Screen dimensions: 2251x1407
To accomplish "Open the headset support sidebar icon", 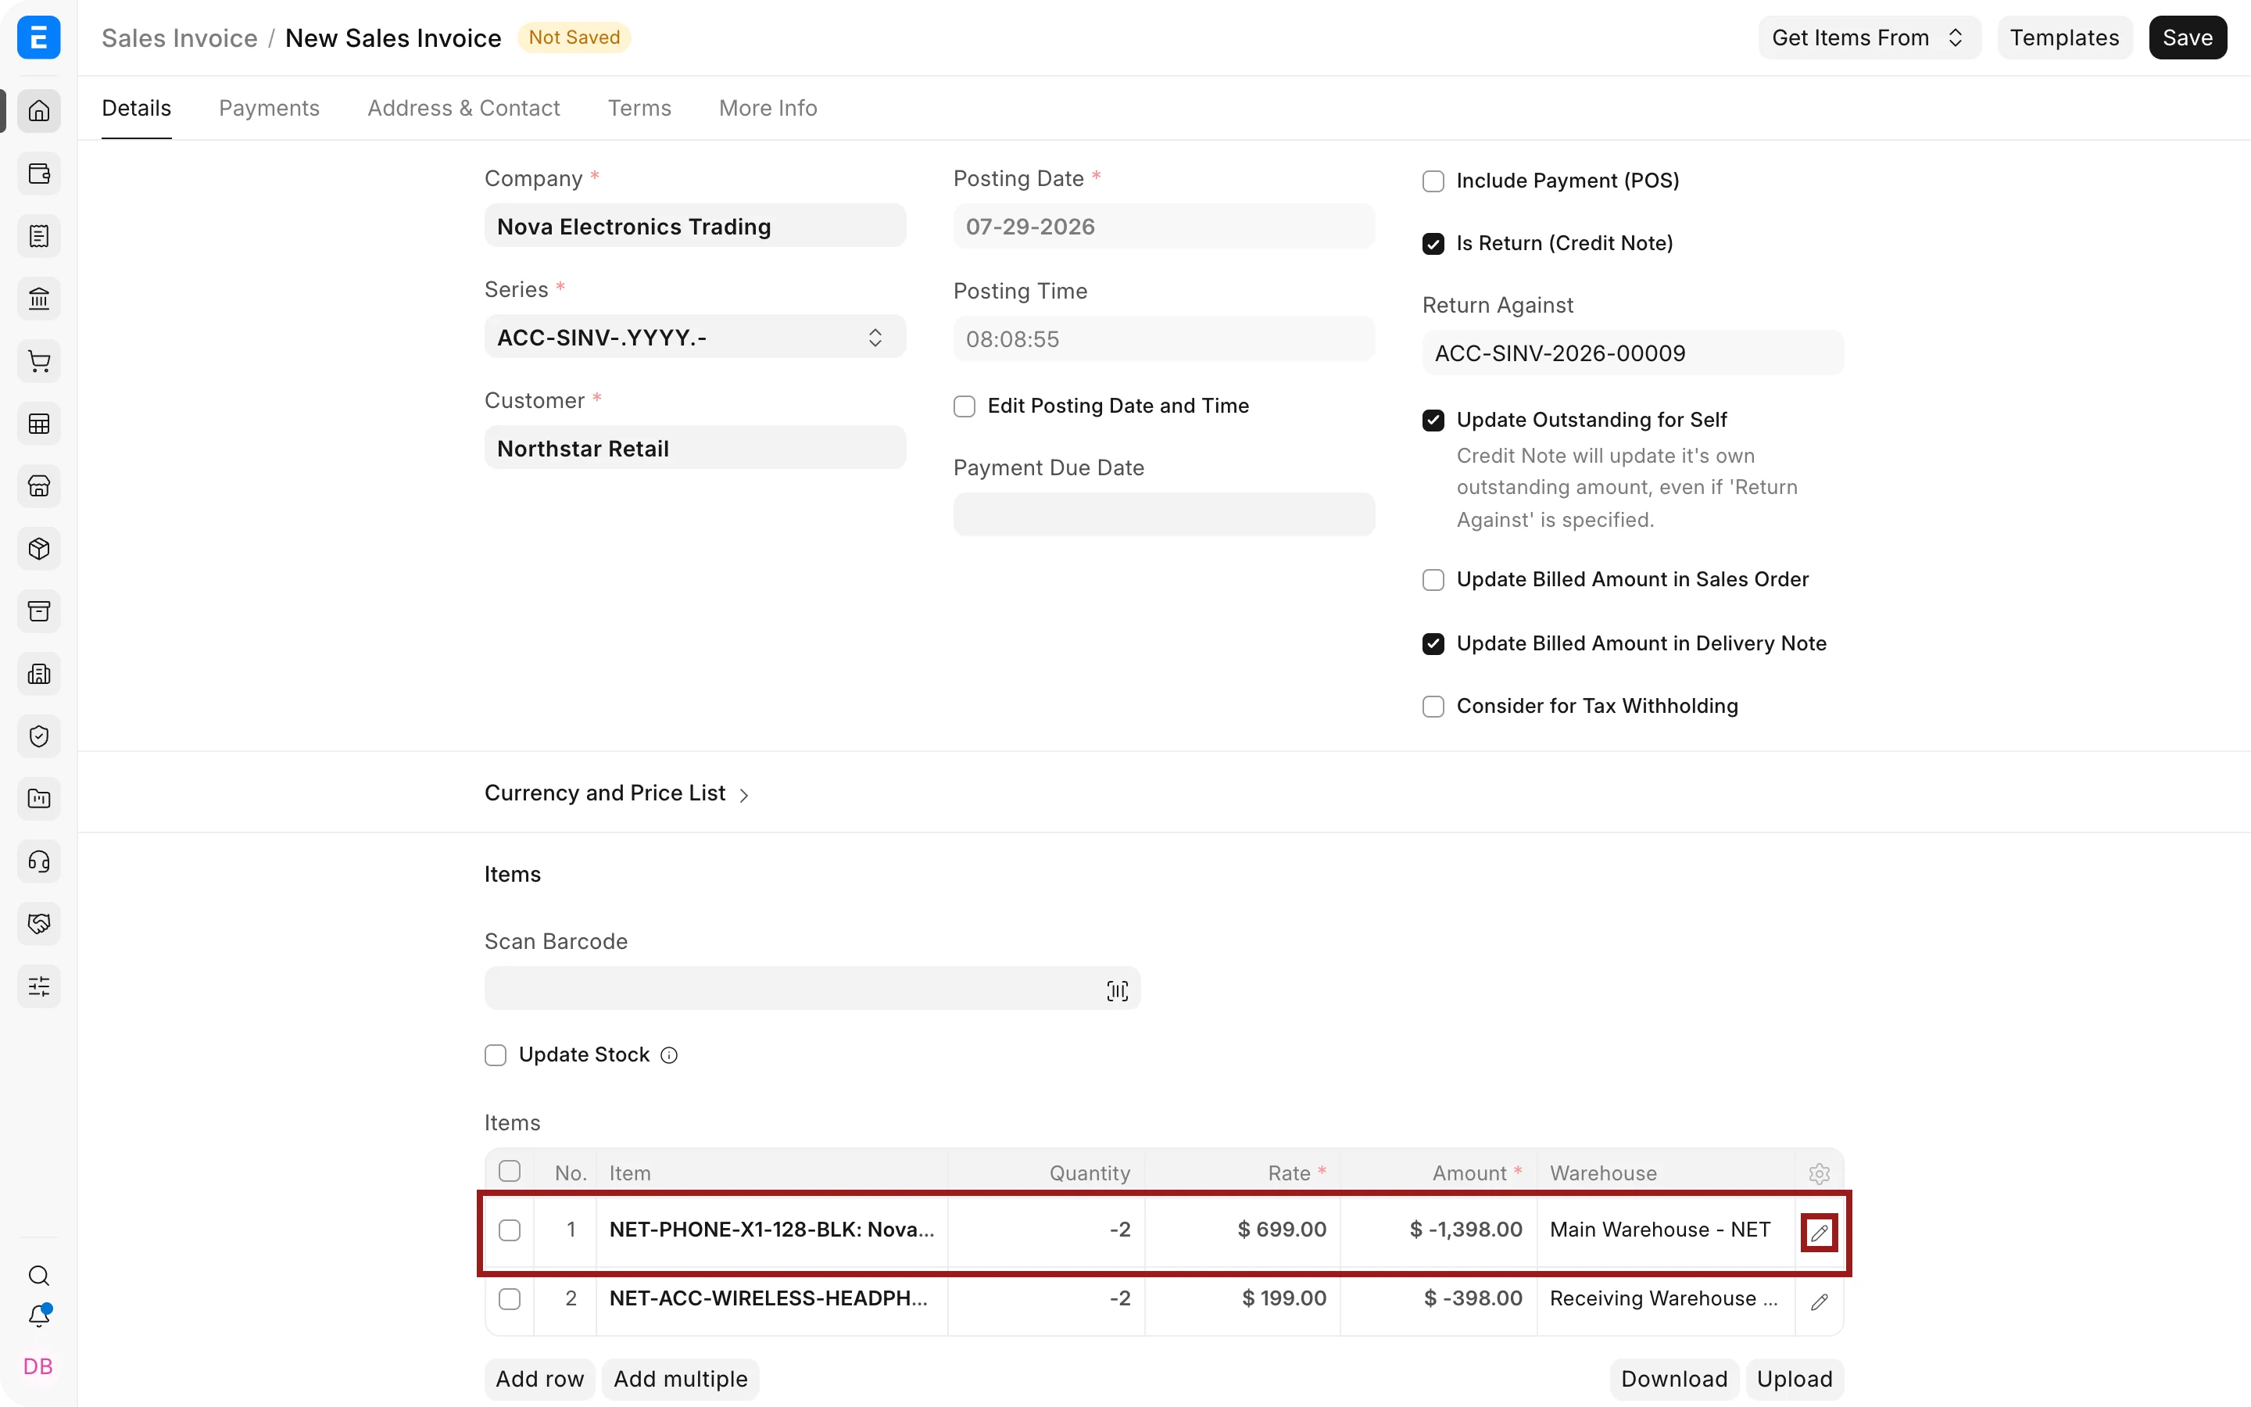I will (x=39, y=861).
